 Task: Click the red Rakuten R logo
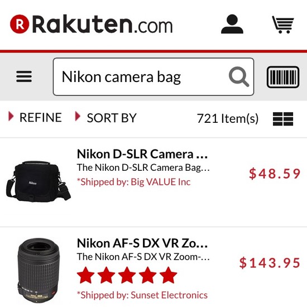coord(20,24)
